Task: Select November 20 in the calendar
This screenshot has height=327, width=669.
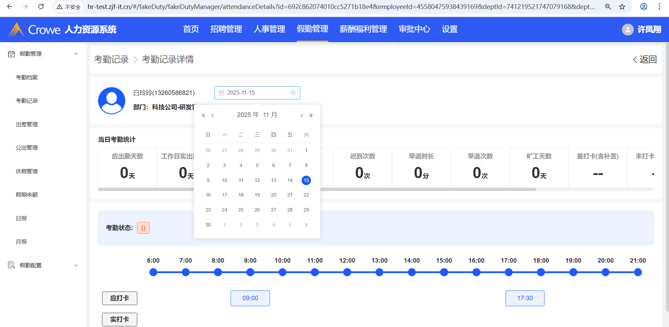Action: [274, 195]
